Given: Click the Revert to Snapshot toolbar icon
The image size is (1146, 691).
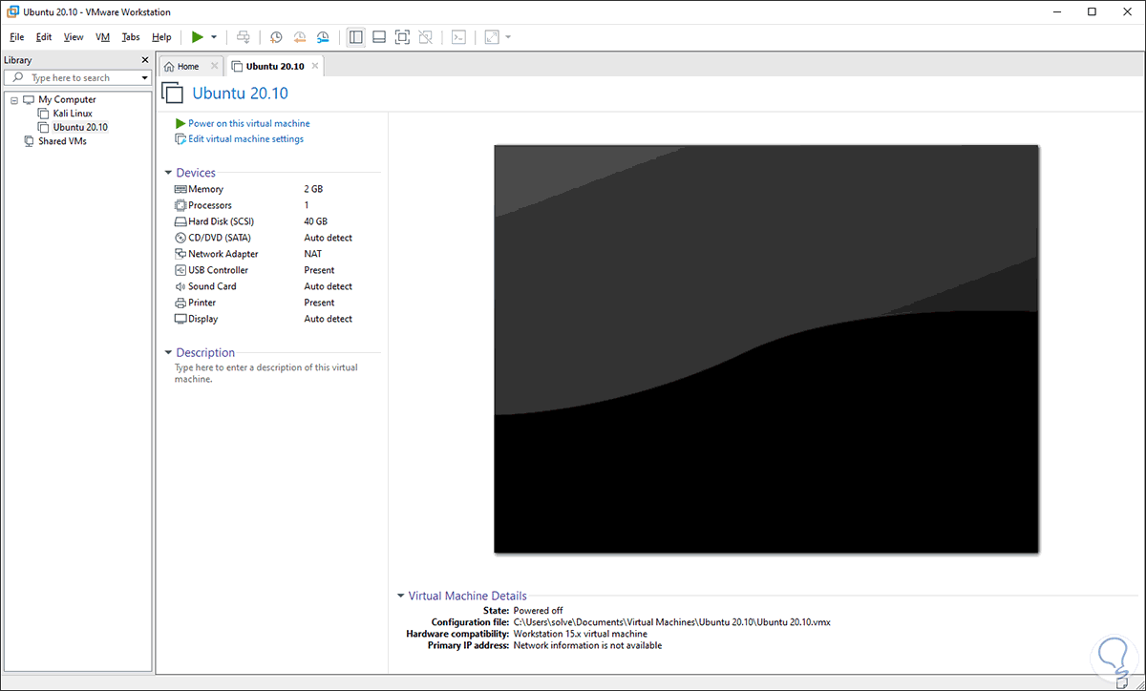Looking at the screenshot, I should tap(300, 37).
